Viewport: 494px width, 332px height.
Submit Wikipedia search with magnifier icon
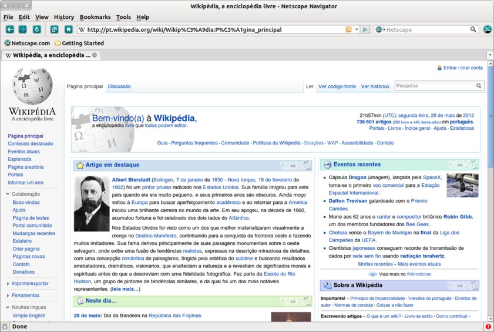[479, 86]
